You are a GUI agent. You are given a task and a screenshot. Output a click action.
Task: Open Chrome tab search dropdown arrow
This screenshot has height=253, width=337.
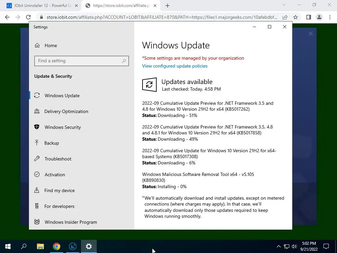point(284,5)
